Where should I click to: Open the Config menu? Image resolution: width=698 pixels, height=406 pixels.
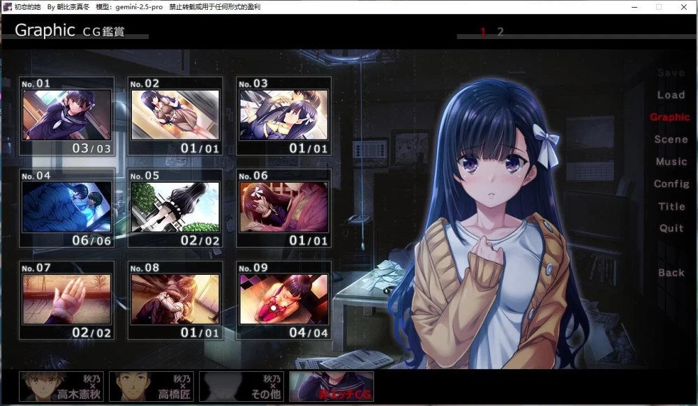(671, 183)
